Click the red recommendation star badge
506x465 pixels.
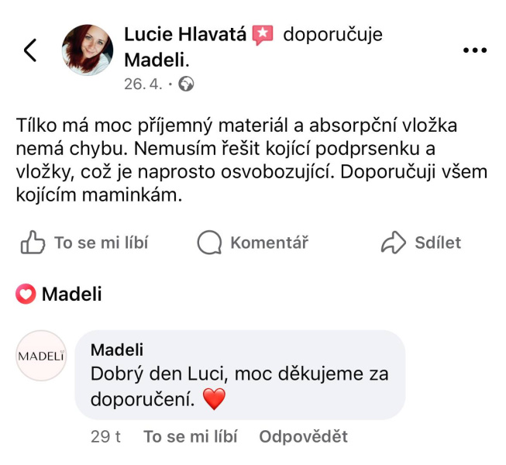(263, 35)
